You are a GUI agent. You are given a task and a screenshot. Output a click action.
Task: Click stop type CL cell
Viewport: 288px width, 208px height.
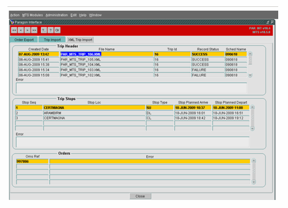tap(160, 118)
